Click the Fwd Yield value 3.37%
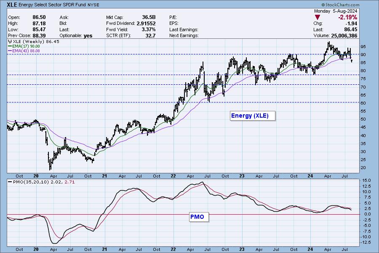 click(x=149, y=30)
